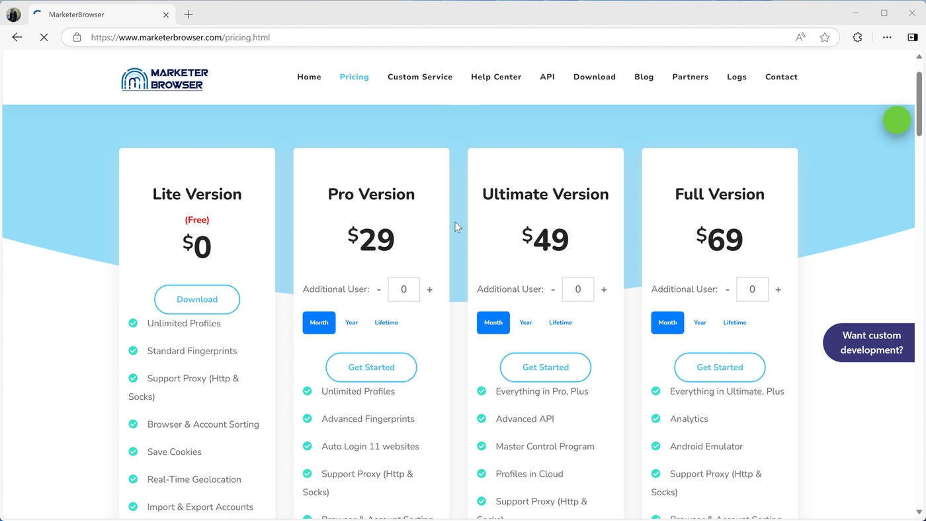Click the $69 Full Version price
Viewport: 926px width, 521px height.
pyautogui.click(x=720, y=240)
